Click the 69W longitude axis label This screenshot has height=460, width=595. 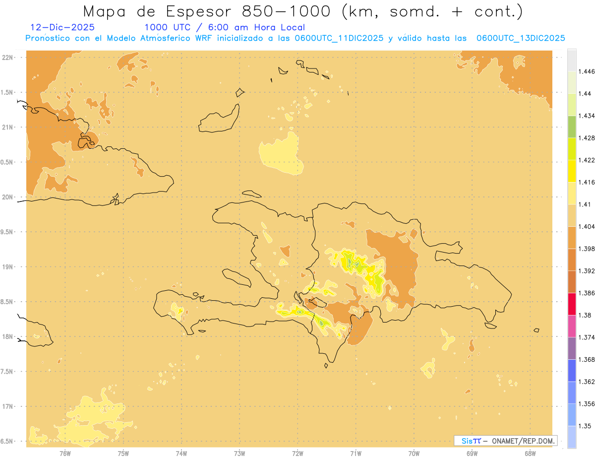coord(472,454)
